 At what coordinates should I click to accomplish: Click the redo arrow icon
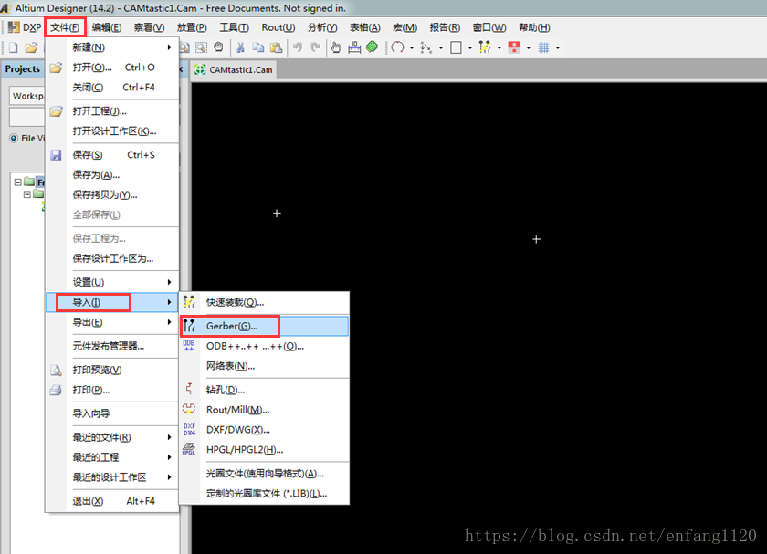coord(316,47)
